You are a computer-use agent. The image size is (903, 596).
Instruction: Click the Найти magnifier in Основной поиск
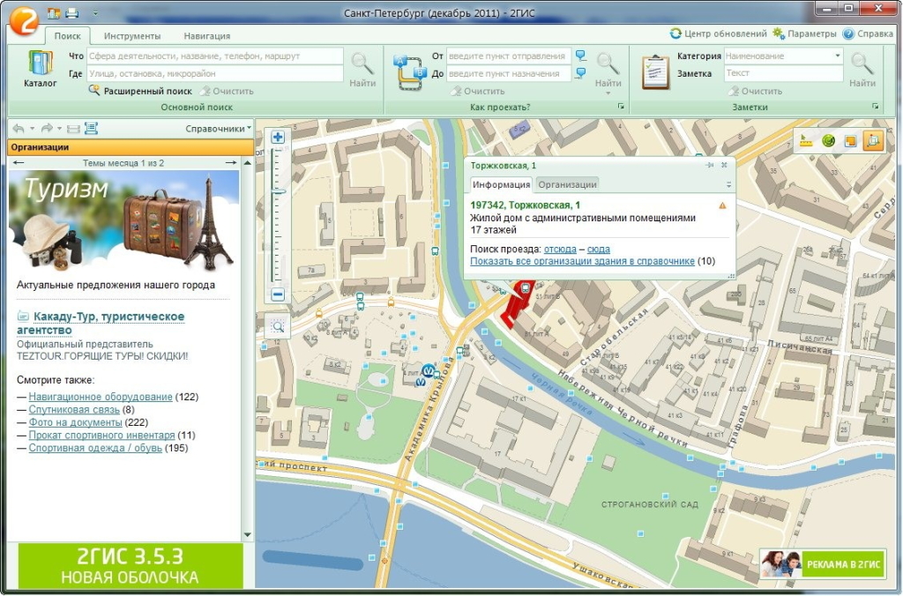click(x=362, y=70)
